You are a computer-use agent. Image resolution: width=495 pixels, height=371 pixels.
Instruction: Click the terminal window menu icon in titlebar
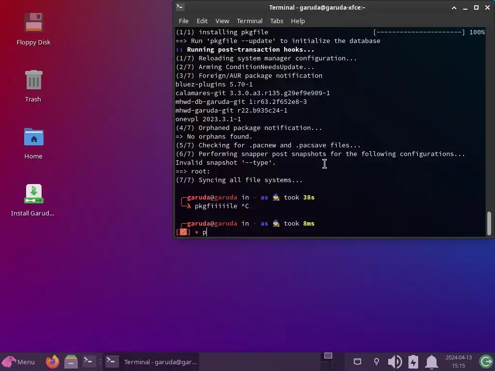(x=180, y=7)
